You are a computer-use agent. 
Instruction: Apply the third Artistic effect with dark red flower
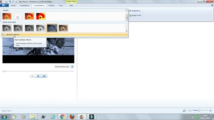pyautogui.click(x=29, y=16)
